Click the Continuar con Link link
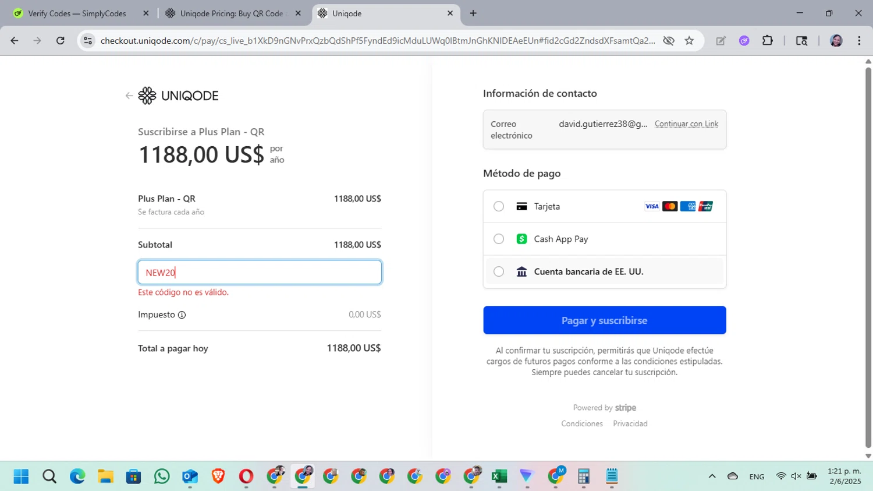Image resolution: width=873 pixels, height=491 pixels. (x=686, y=124)
